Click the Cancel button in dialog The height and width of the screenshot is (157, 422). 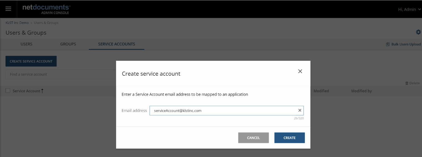(254, 138)
